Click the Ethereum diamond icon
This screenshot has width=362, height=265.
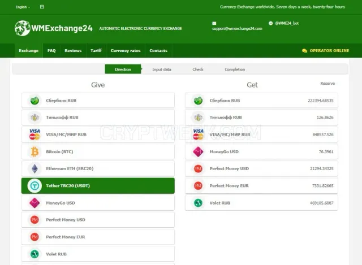pos(35,168)
